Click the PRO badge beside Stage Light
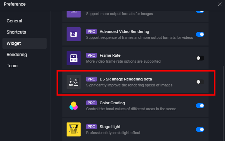 [x=91, y=127]
